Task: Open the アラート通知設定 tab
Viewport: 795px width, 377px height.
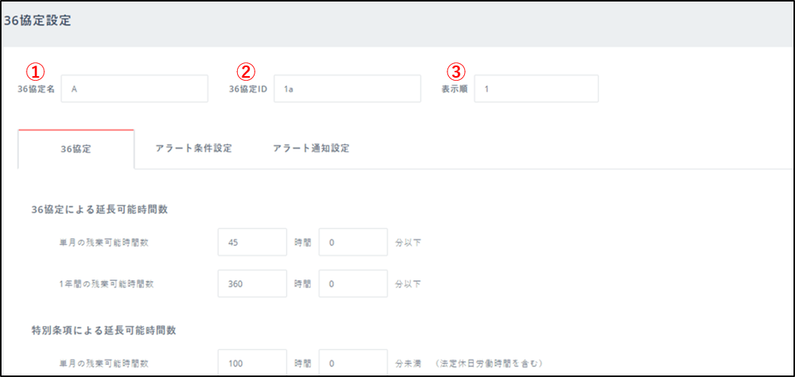Action: tap(311, 149)
